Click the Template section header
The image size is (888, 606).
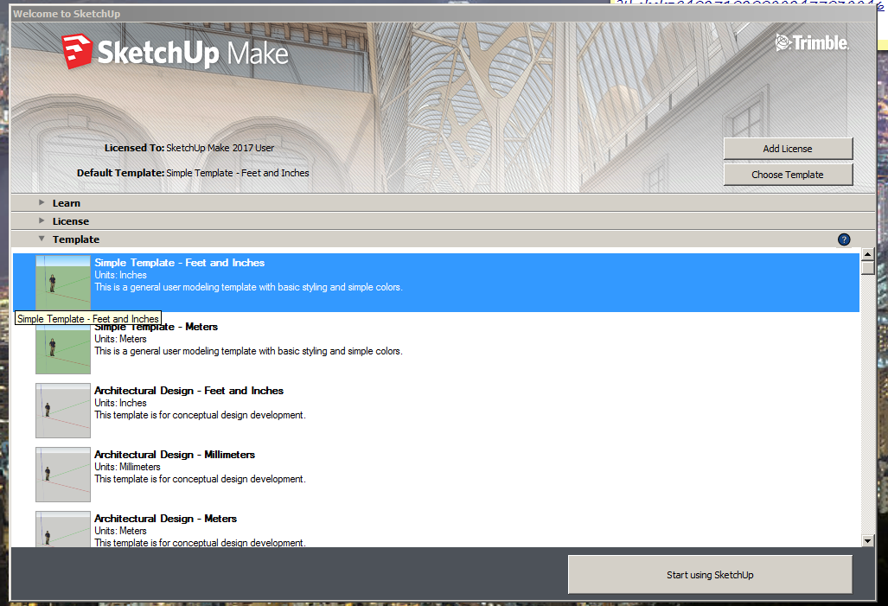point(443,239)
